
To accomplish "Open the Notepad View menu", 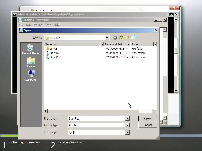I will [x=48, y=25].
